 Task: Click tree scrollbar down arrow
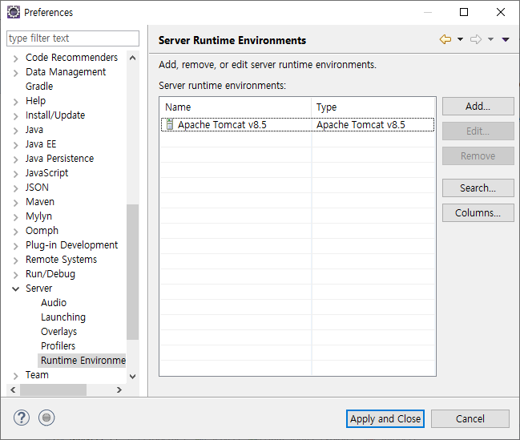click(133, 377)
